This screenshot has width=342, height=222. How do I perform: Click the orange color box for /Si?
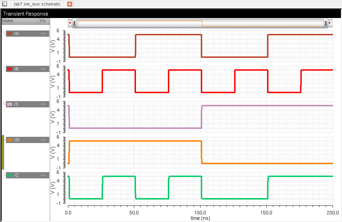click(10, 140)
